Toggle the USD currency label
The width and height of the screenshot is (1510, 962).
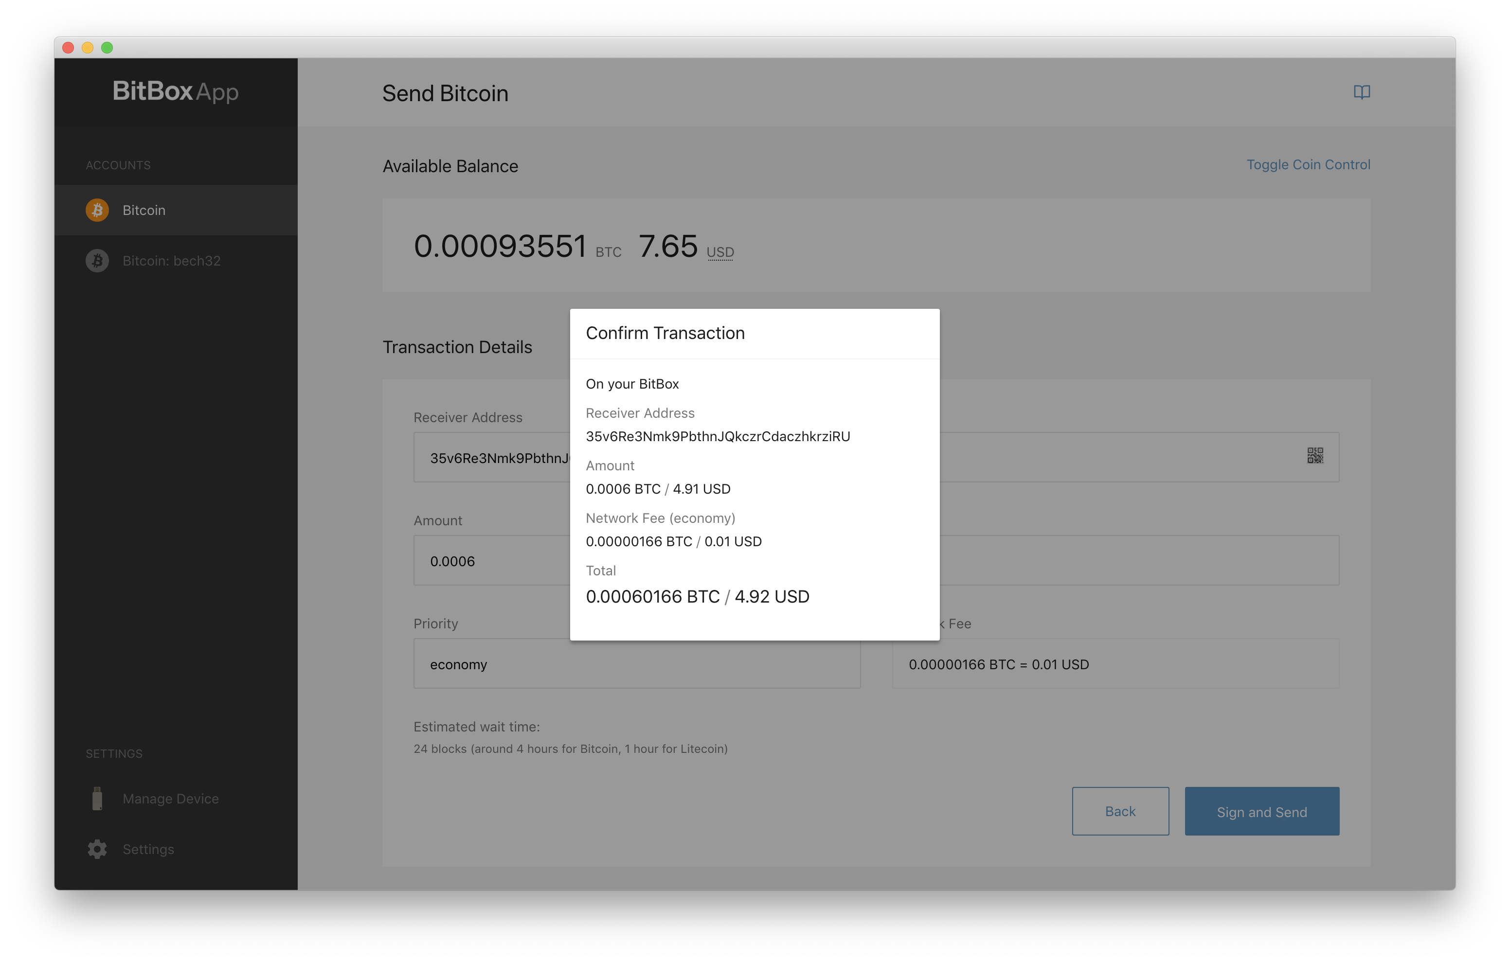(x=720, y=252)
